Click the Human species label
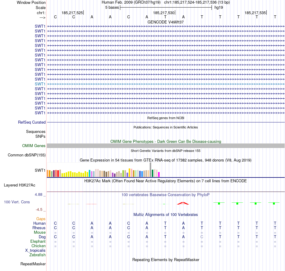This screenshot has height=271, width=285. point(39,223)
